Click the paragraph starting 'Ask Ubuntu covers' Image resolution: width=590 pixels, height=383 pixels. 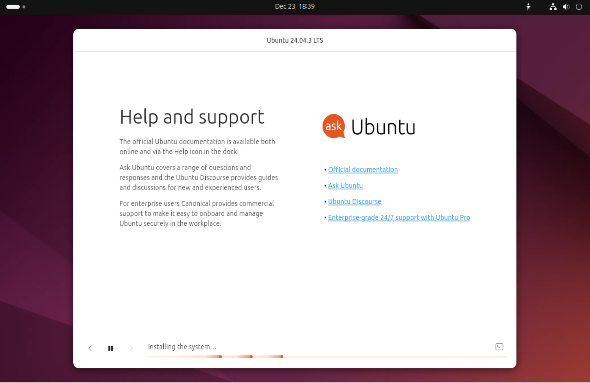tap(199, 177)
